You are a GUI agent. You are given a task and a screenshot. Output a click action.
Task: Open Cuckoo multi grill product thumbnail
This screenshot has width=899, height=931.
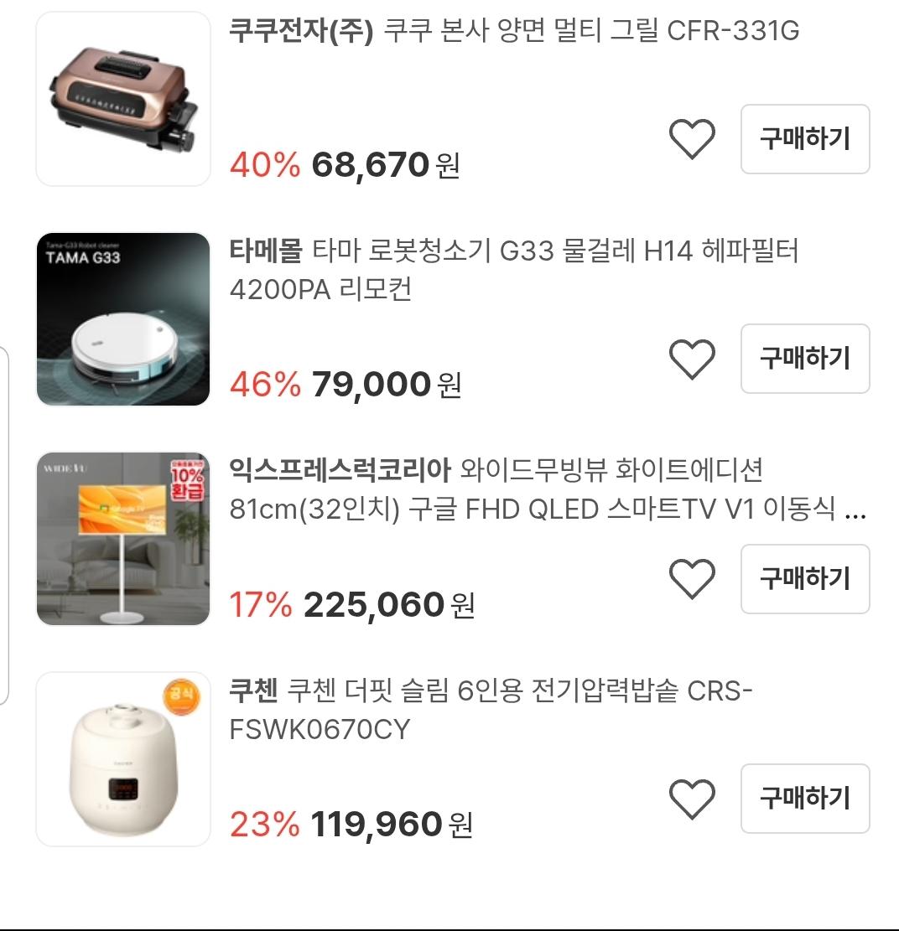pos(123,99)
